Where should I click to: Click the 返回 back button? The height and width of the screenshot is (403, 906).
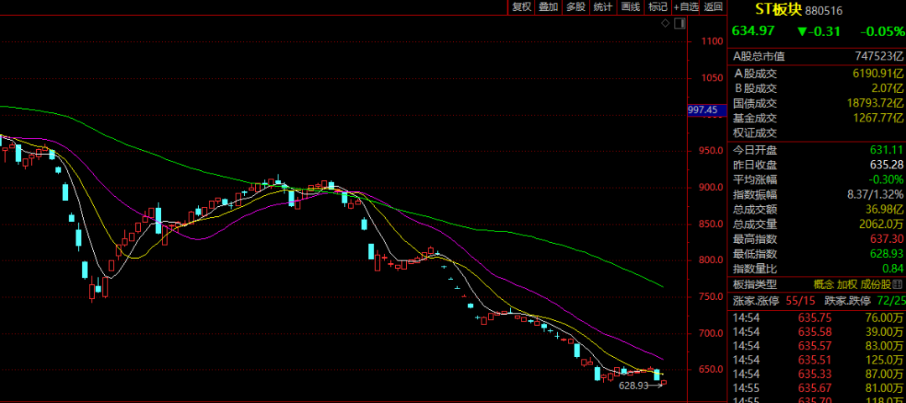tap(714, 7)
